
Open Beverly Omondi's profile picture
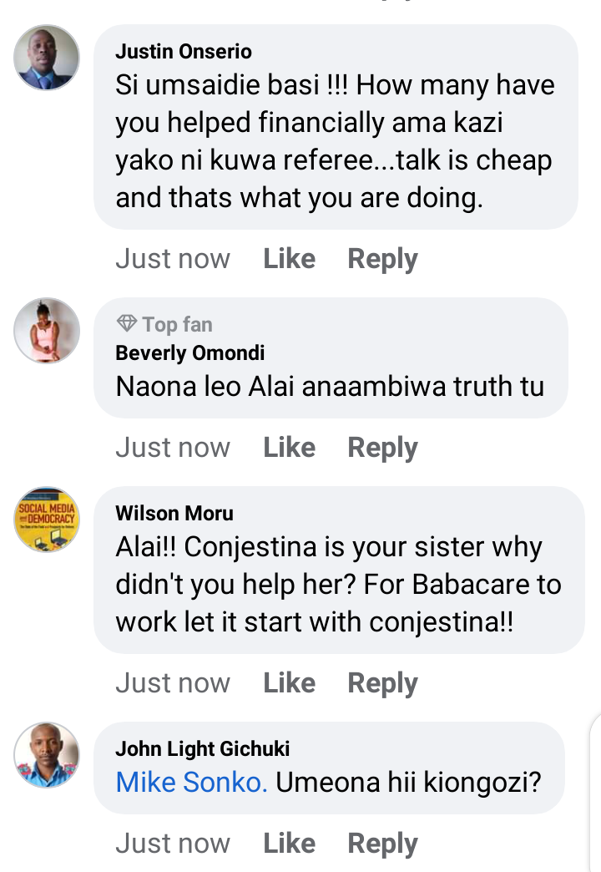[47, 331]
